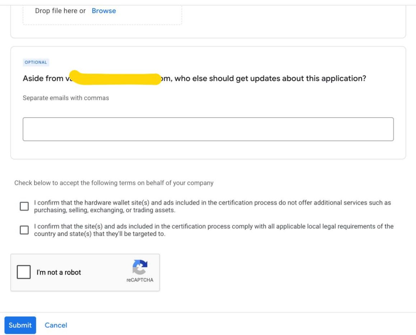The height and width of the screenshot is (335, 416).
Task: Click the hardware wallet confirmation statement text
Action: pos(213,206)
